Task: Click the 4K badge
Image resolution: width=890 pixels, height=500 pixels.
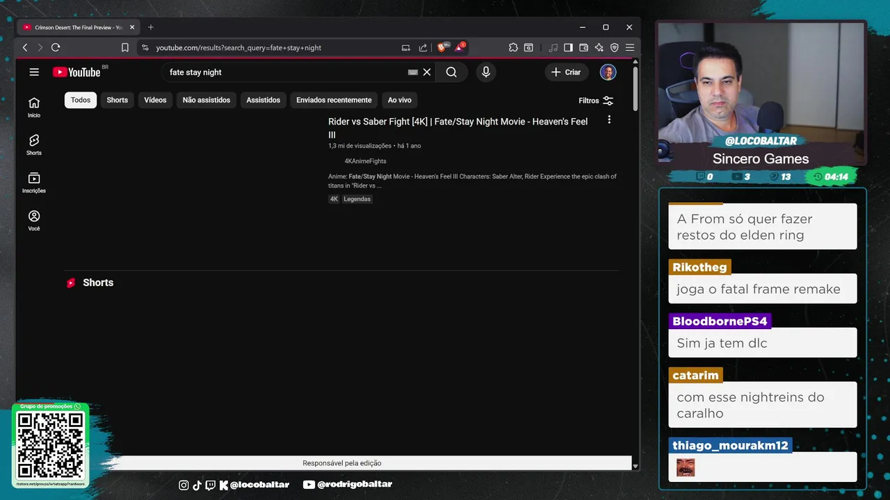Action: (334, 199)
